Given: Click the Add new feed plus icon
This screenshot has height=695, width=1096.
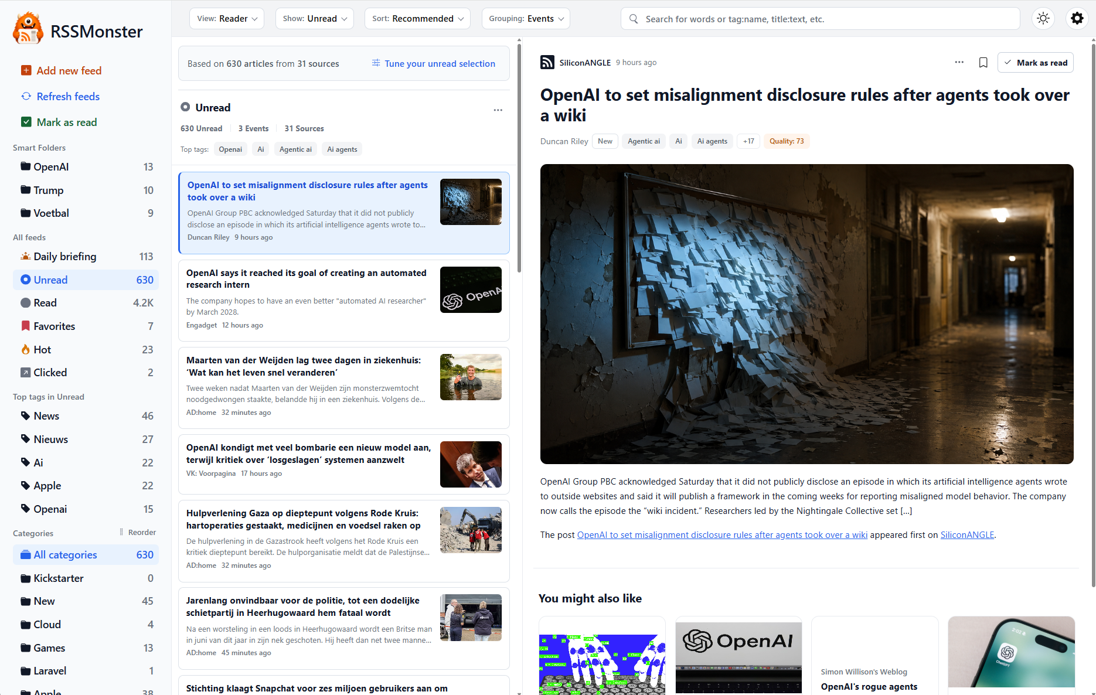Looking at the screenshot, I should pos(26,71).
